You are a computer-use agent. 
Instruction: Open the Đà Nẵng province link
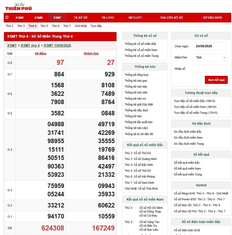(x=41, y=53)
